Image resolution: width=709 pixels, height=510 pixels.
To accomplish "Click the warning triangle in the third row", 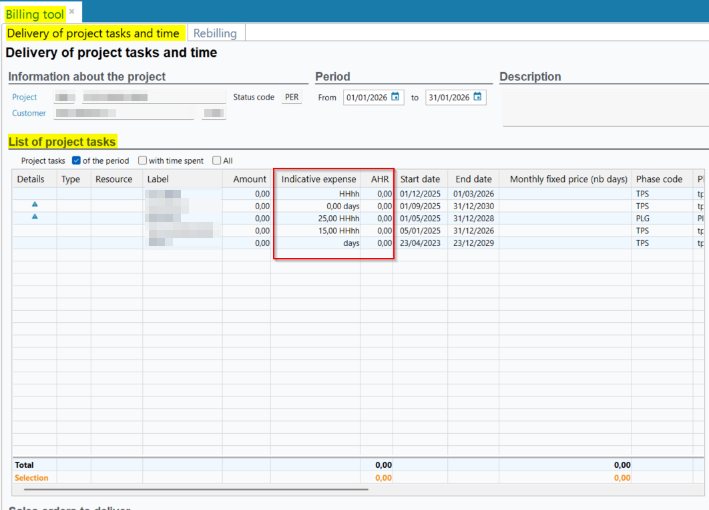I will click(x=35, y=218).
